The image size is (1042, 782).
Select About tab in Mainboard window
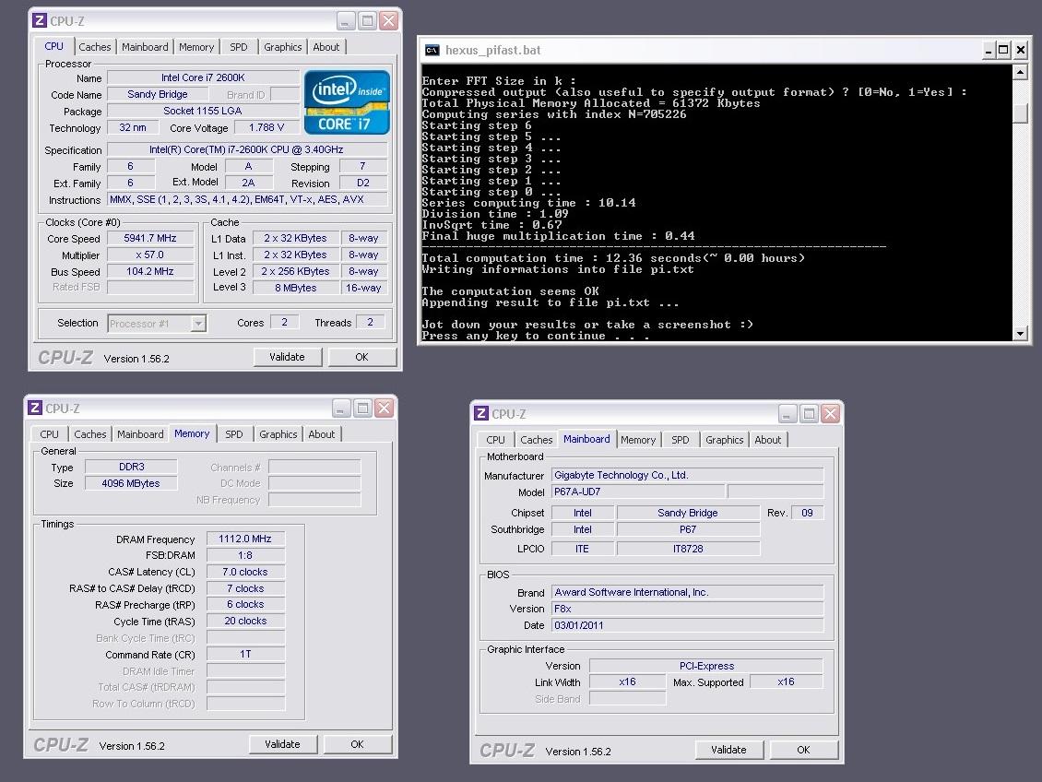[x=767, y=440]
